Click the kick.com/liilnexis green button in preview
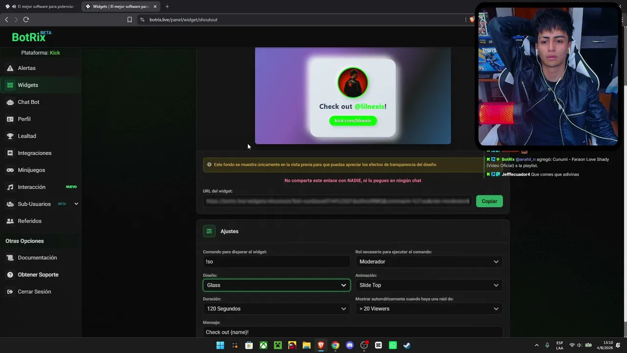Image resolution: width=627 pixels, height=353 pixels. pyautogui.click(x=353, y=121)
